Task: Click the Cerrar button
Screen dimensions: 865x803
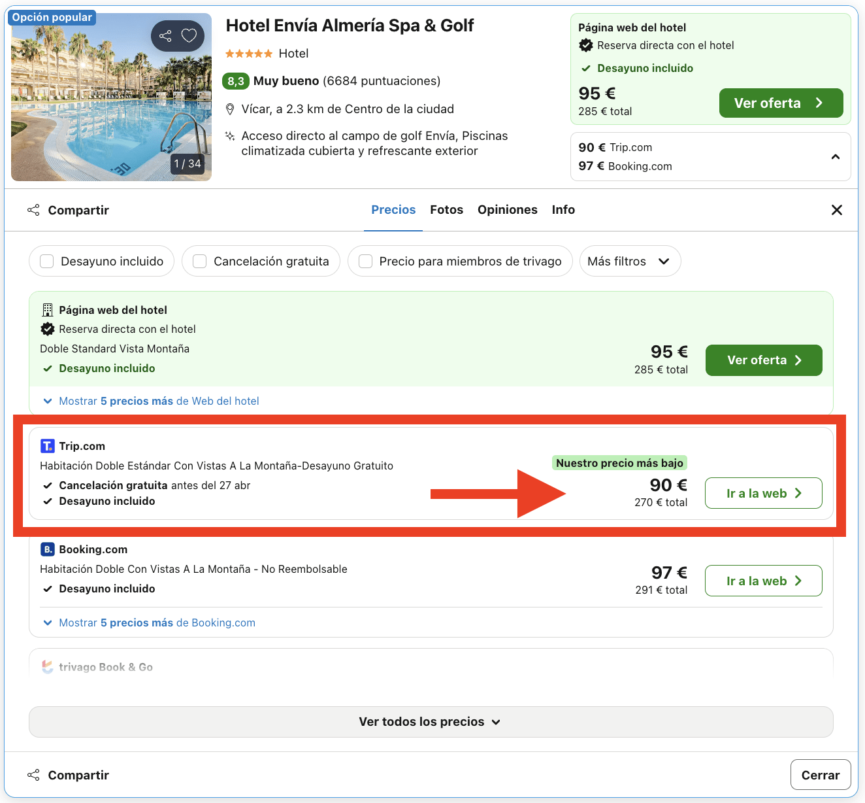Action: pos(821,775)
